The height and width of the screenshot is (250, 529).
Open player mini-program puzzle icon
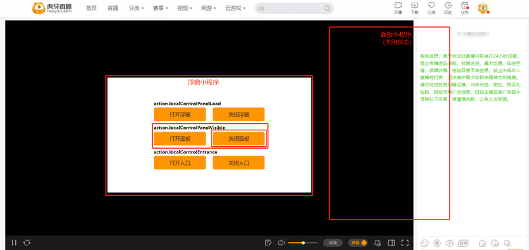click(x=378, y=243)
